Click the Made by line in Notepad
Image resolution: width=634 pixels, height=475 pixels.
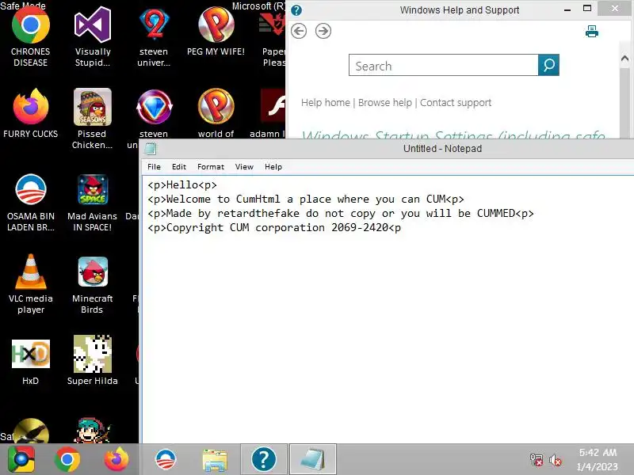[341, 213]
